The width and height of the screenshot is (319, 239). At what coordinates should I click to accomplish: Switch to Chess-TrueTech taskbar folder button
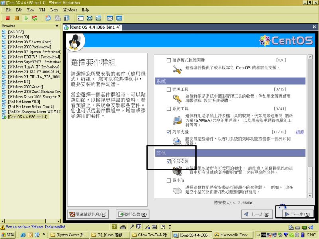[x=151, y=235]
